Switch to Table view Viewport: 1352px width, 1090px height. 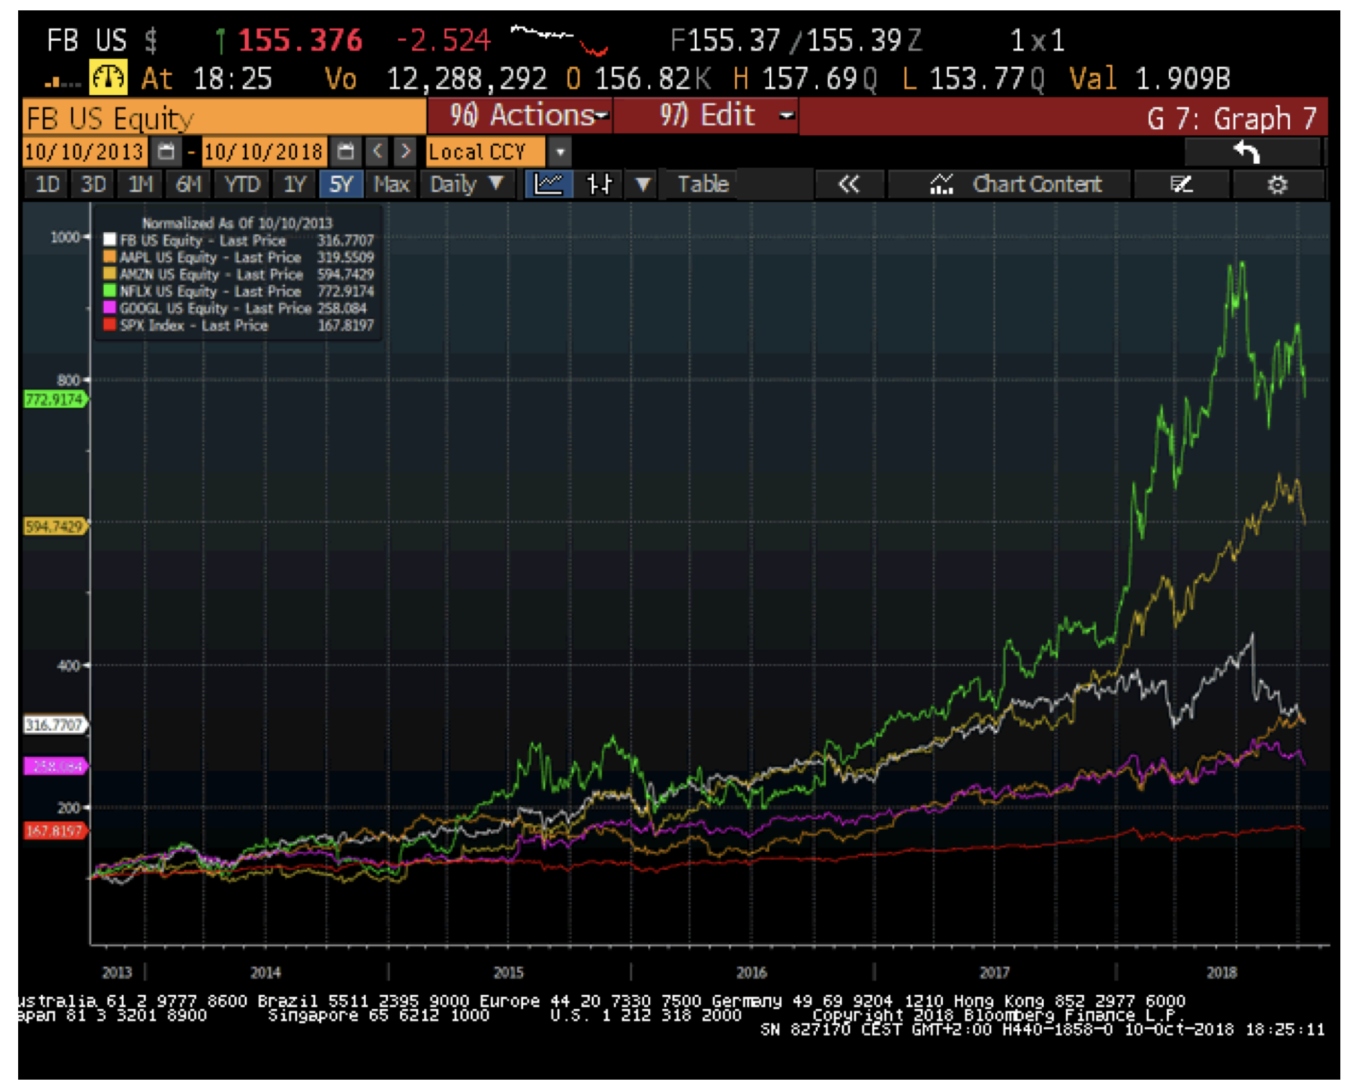point(703,184)
